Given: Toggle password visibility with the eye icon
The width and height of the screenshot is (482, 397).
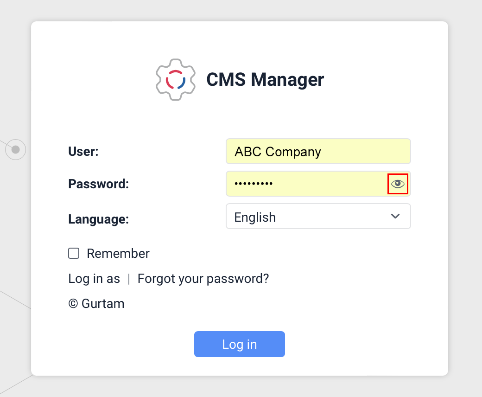Looking at the screenshot, I should point(398,184).
